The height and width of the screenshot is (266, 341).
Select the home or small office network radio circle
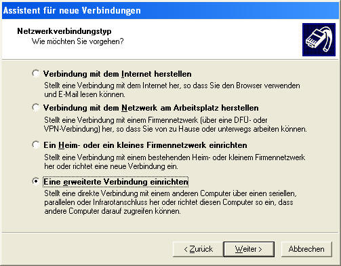[x=36, y=145]
